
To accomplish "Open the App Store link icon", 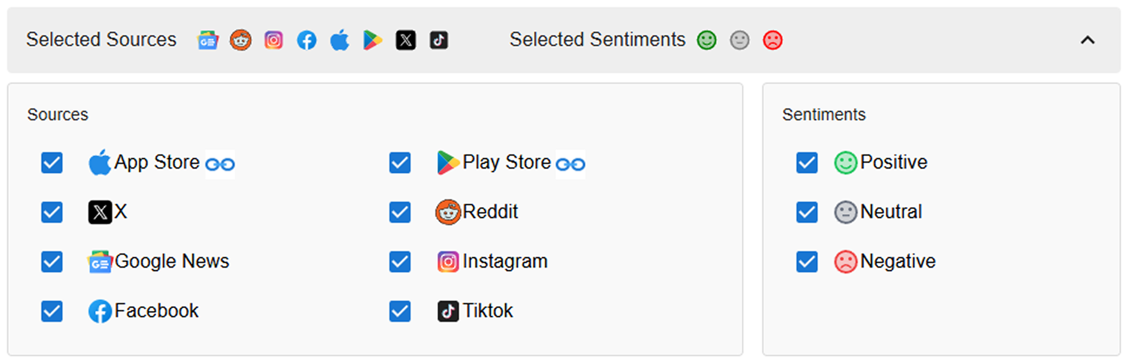I will coord(220,164).
